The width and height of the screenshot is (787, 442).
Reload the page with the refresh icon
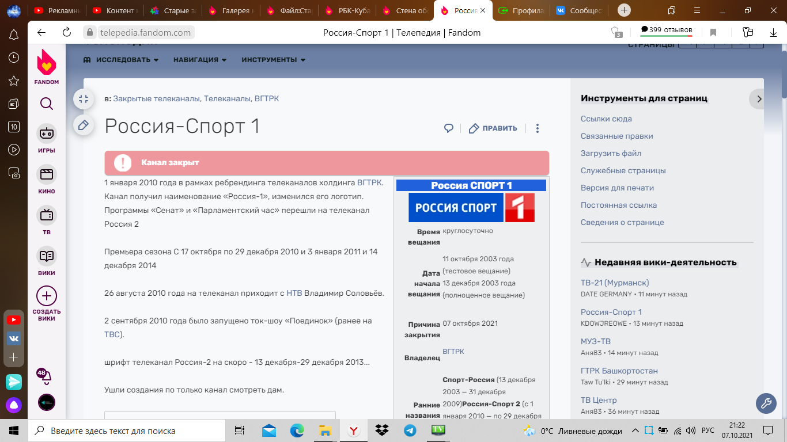tap(67, 32)
